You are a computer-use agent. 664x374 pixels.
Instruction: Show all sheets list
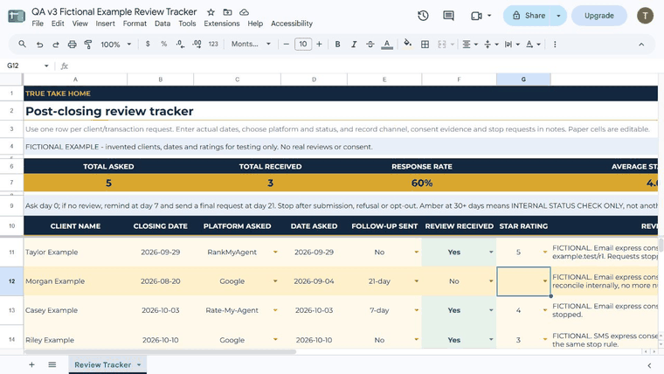click(52, 364)
